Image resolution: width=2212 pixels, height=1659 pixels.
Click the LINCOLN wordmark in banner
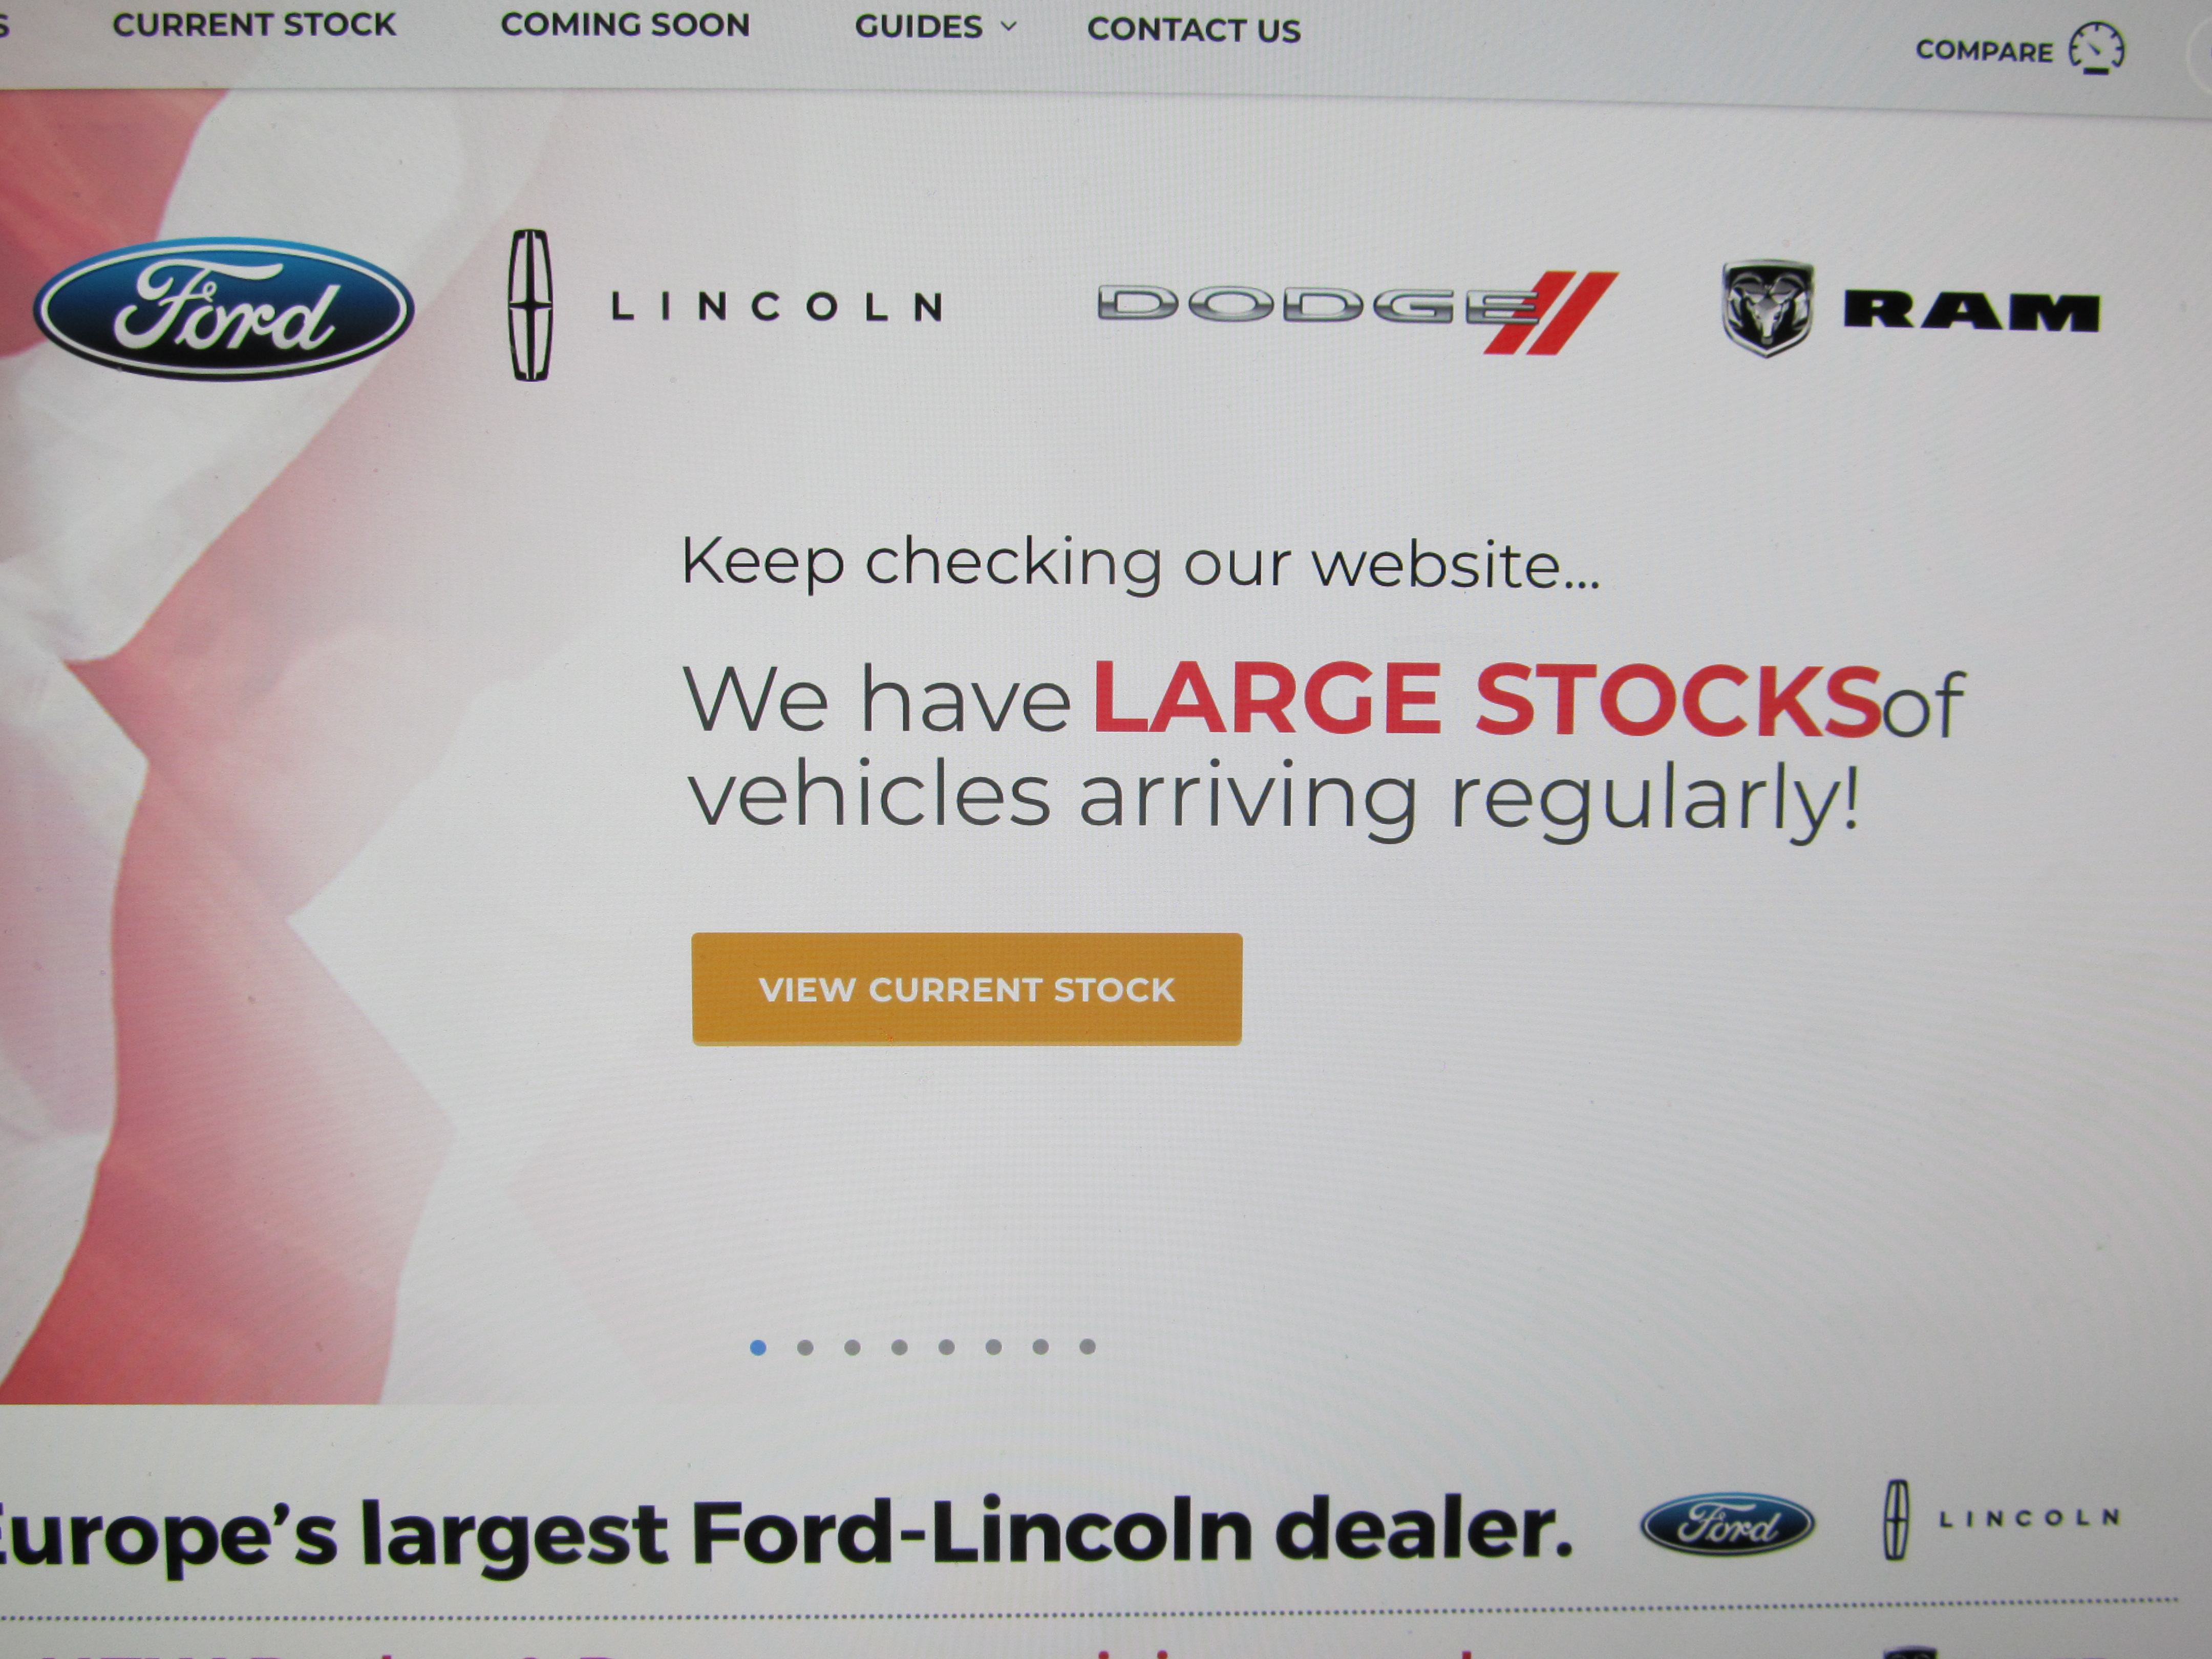pyautogui.click(x=776, y=306)
